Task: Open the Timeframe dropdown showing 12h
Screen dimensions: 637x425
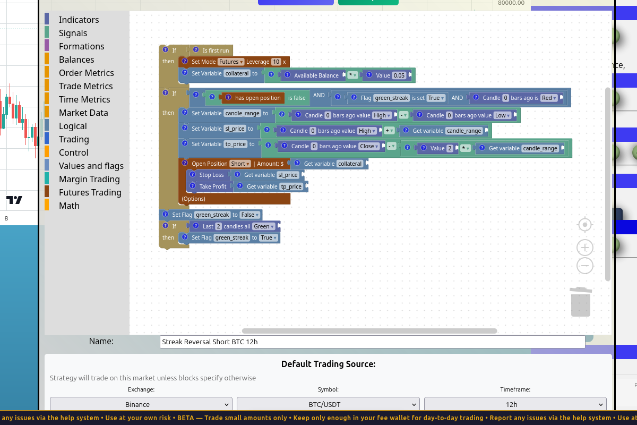Action: pos(515,404)
